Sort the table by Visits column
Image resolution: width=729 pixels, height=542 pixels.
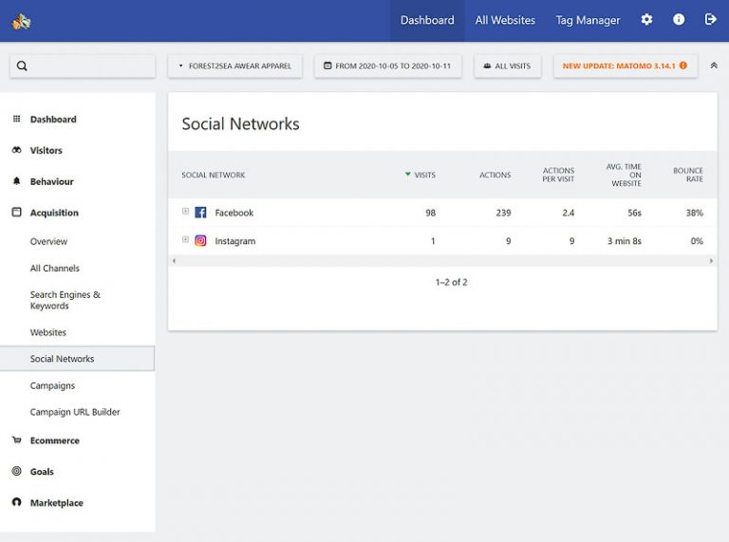pyautogui.click(x=423, y=175)
